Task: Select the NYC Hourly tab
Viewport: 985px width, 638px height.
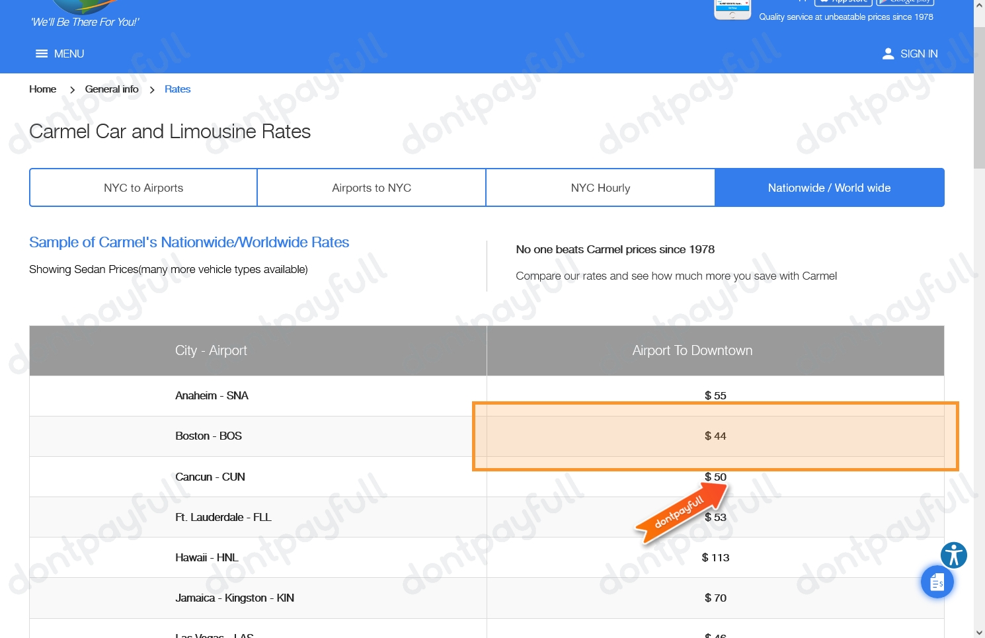Action: pyautogui.click(x=600, y=188)
